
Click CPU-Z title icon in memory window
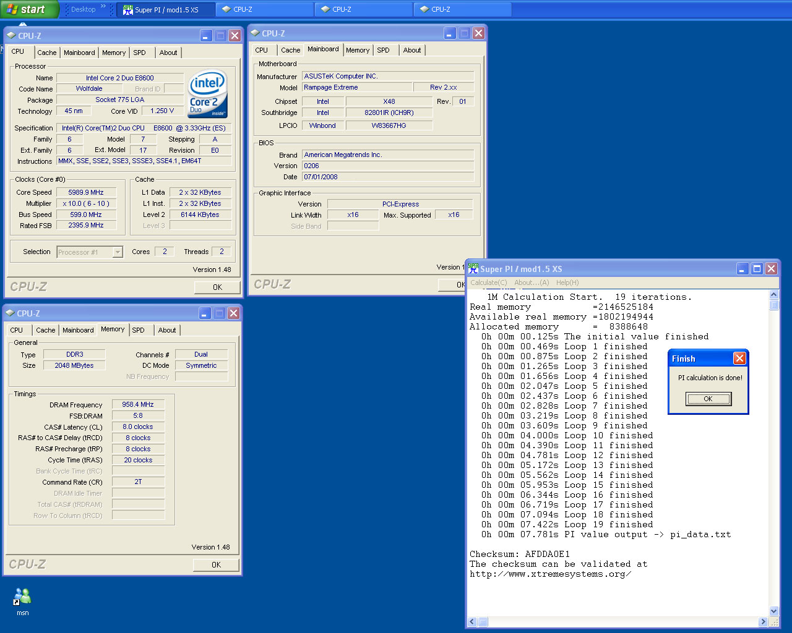[x=10, y=313]
